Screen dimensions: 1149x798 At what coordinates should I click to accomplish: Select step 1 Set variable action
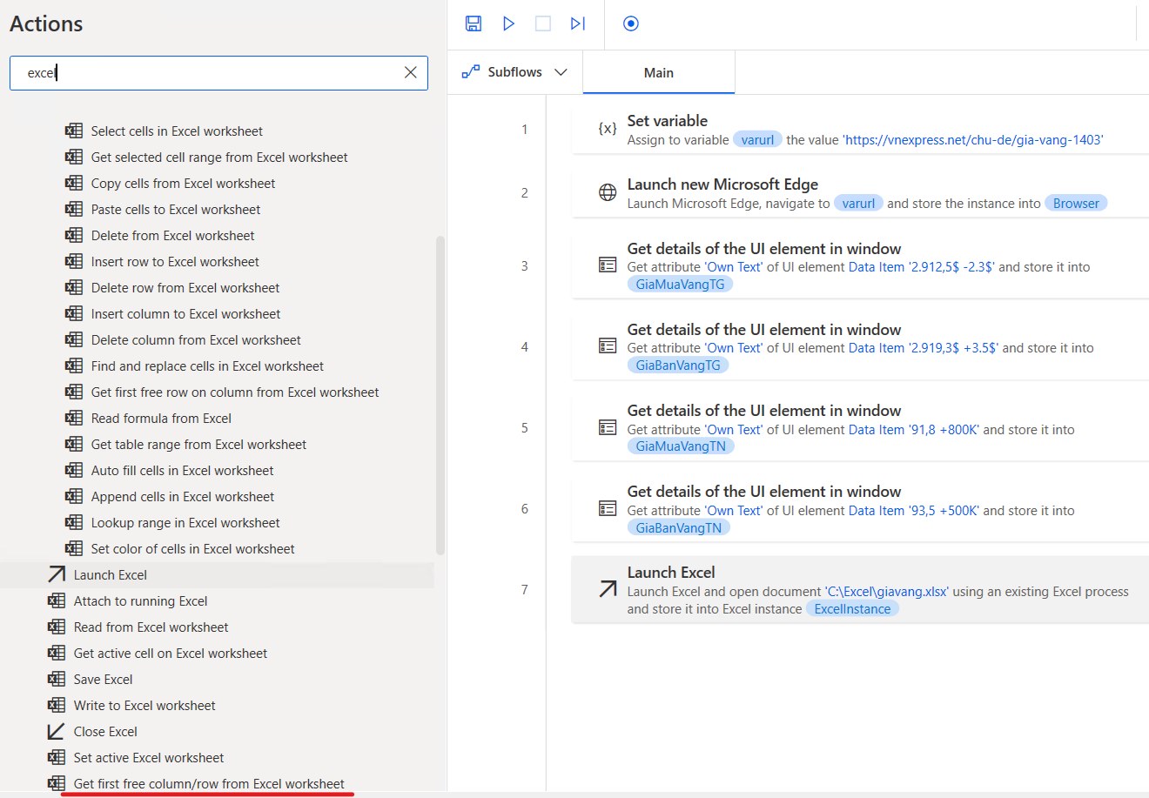860,130
